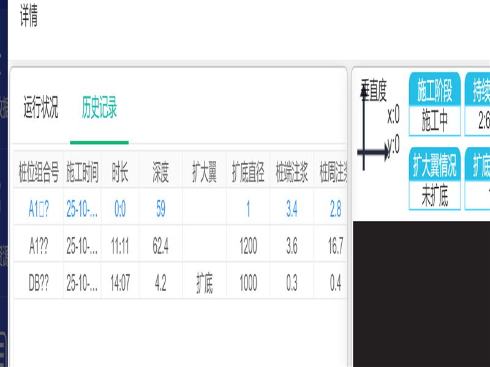Click depth value 62.4 in the table

[x=160, y=247]
